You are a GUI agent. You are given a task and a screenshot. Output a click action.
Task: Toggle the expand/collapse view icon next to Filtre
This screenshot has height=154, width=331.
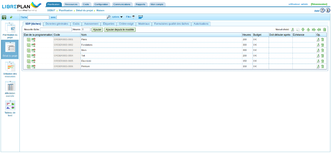(141, 17)
